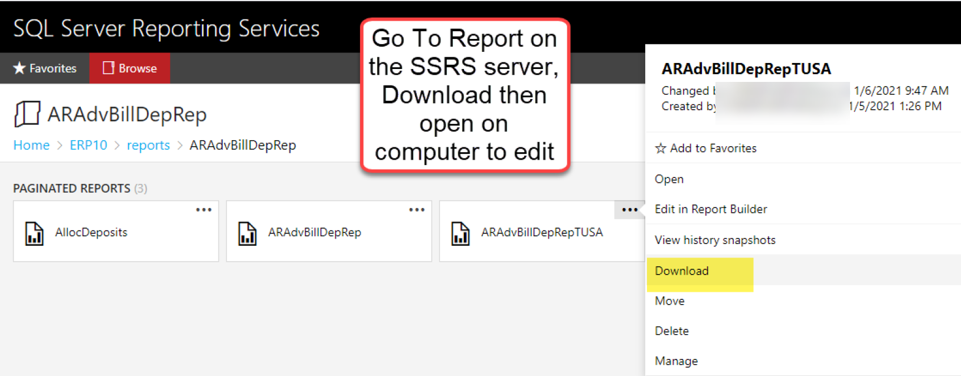Switch to the Browse tab
This screenshot has width=961, height=376.
(130, 68)
